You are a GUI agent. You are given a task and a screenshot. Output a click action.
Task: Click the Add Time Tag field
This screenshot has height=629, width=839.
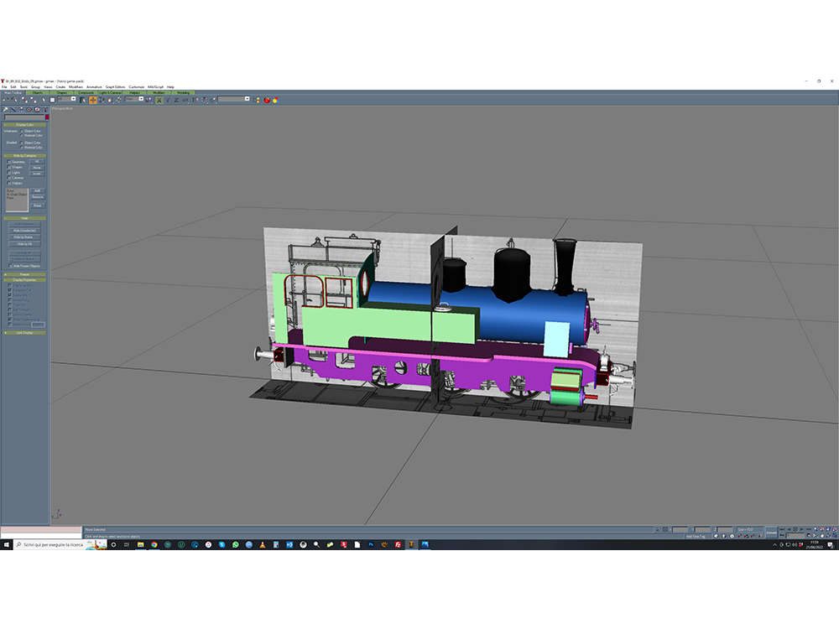(x=698, y=537)
